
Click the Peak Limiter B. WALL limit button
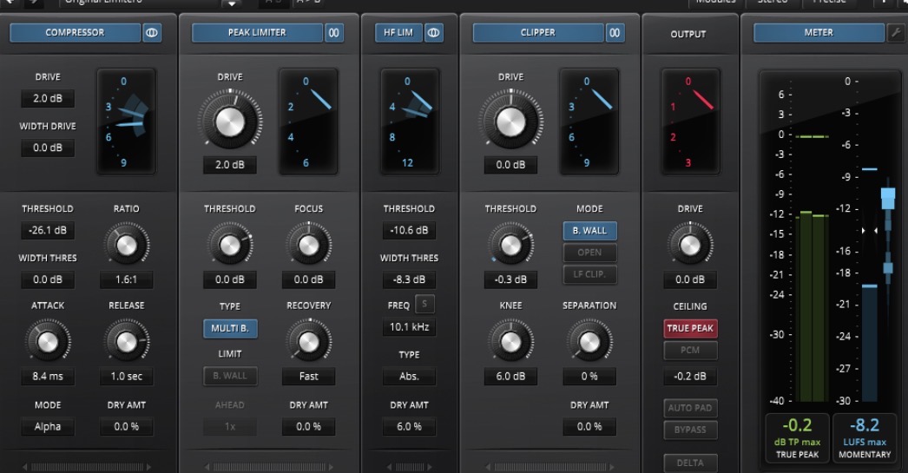pos(231,376)
